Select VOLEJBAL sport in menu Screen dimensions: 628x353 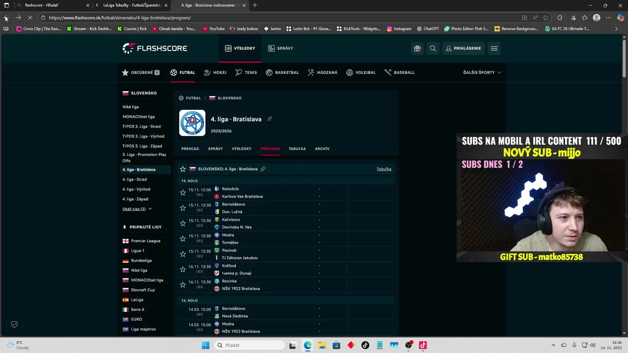click(361, 73)
